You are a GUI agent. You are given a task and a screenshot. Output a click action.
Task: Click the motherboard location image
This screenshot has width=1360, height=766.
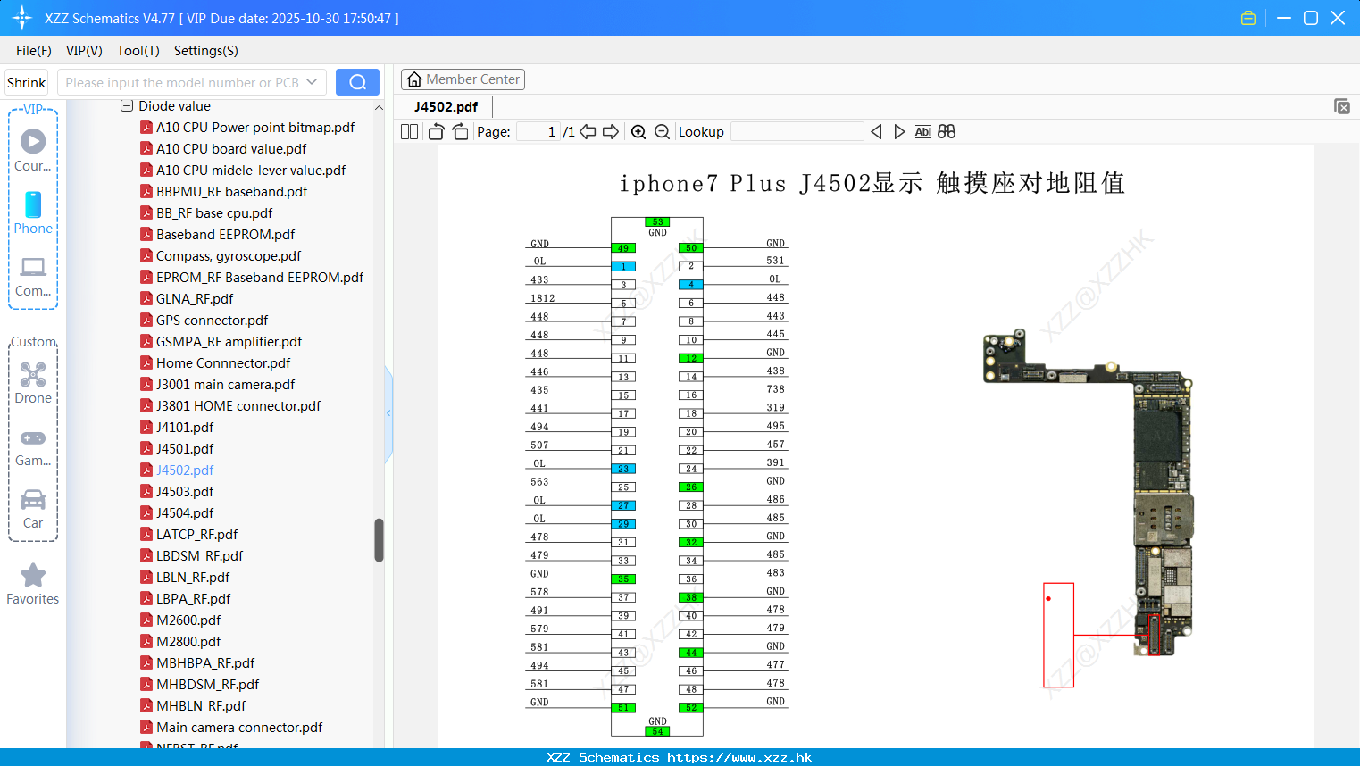tap(1089, 493)
